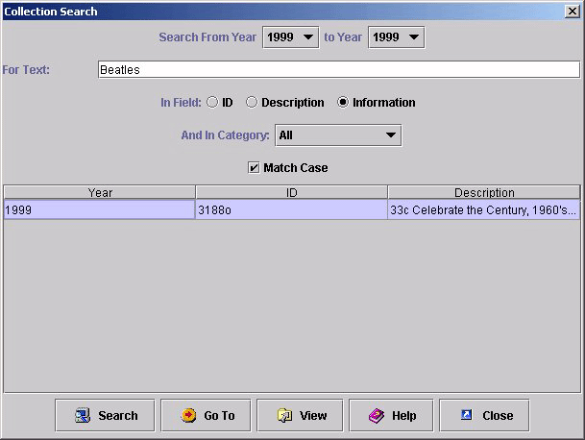Click the View button document icon
This screenshot has width=585, height=440.
click(284, 416)
